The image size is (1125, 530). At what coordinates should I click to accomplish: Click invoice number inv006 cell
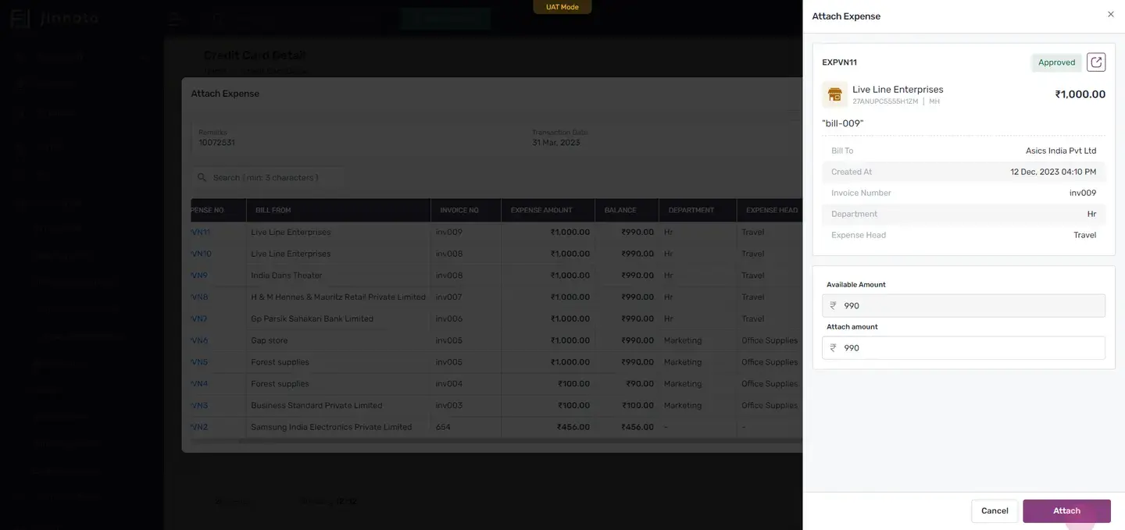tap(449, 319)
